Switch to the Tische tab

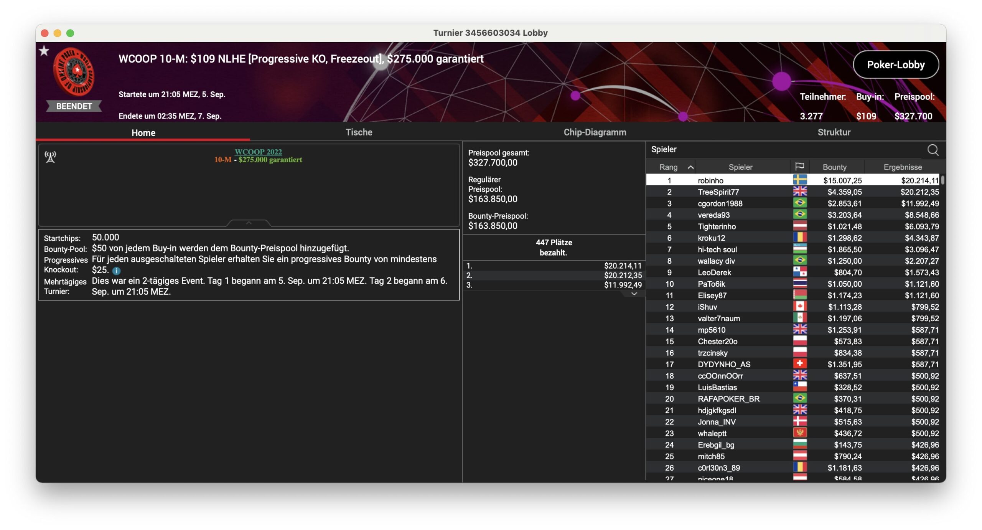click(x=359, y=132)
